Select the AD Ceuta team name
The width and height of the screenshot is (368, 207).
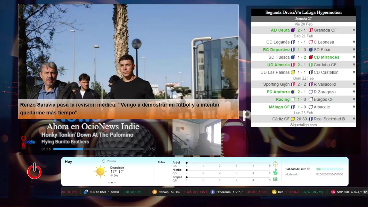[x=280, y=30]
